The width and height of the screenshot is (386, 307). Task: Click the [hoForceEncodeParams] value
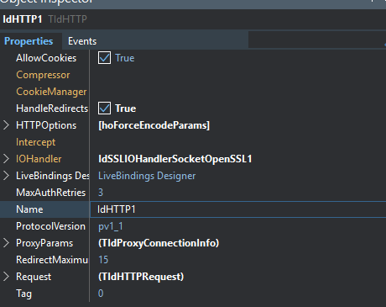[154, 125]
